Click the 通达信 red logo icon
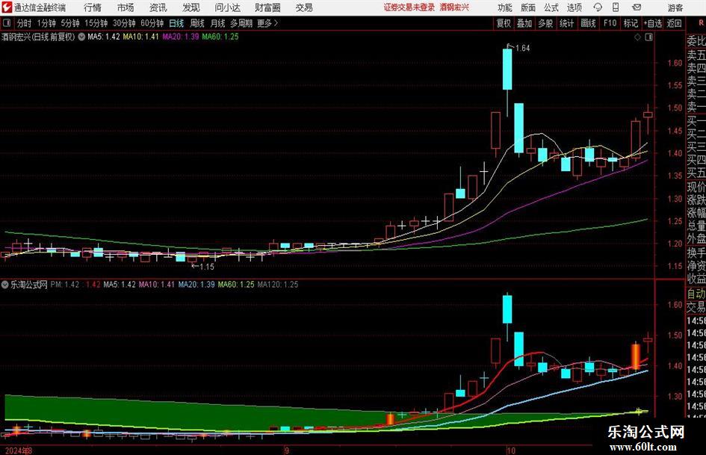Image resolution: width=706 pixels, height=455 pixels. click(6, 7)
